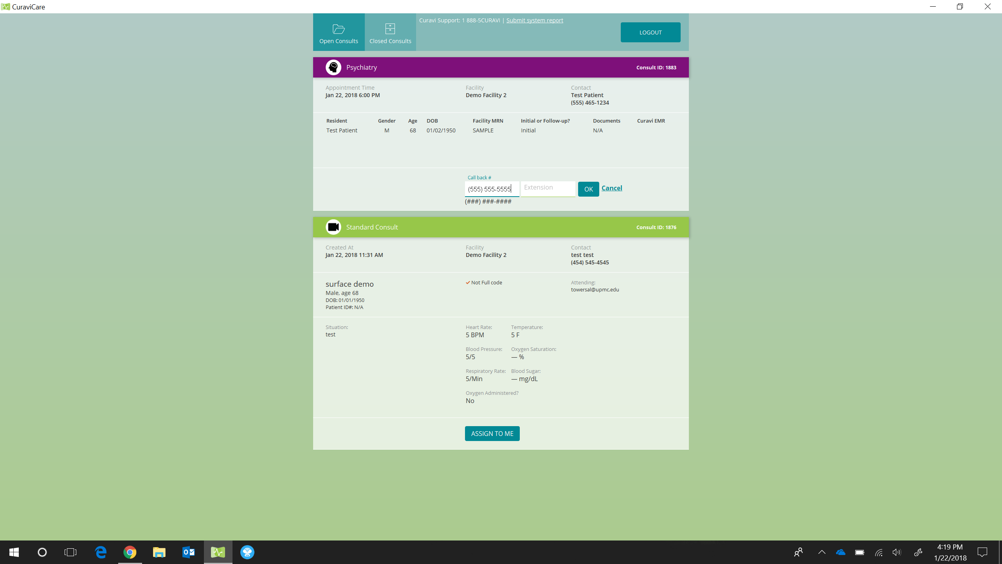Click the CuraviCare taskbar icon
1002x564 pixels.
218,552
